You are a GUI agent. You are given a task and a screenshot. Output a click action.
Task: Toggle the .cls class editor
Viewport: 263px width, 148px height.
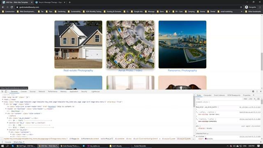pyautogui.click(x=250, y=99)
